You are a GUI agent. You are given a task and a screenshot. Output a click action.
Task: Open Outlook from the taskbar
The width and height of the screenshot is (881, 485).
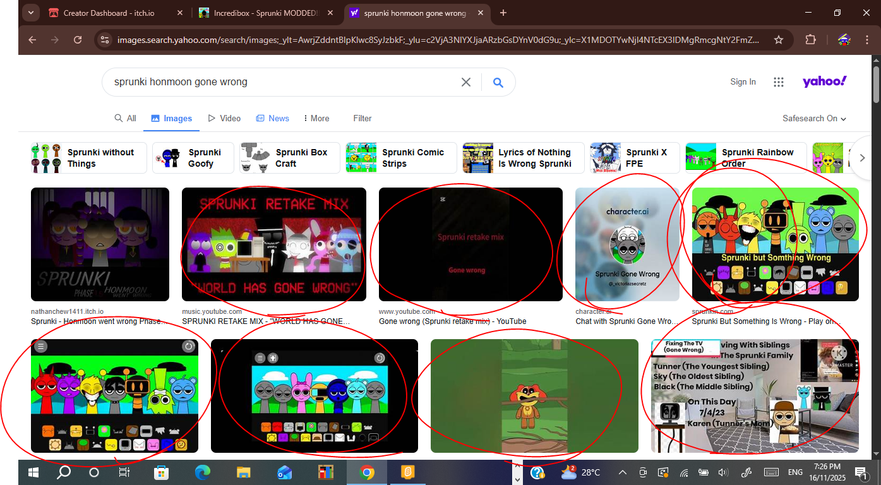pyautogui.click(x=285, y=472)
